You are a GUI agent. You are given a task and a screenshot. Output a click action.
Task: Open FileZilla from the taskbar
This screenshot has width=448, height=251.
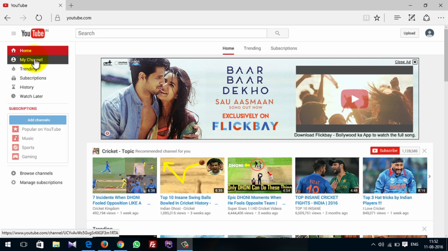[153, 244]
